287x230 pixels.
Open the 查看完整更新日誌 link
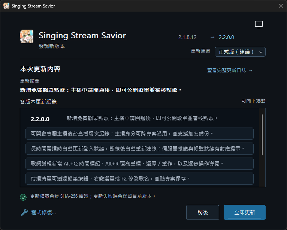point(230,71)
